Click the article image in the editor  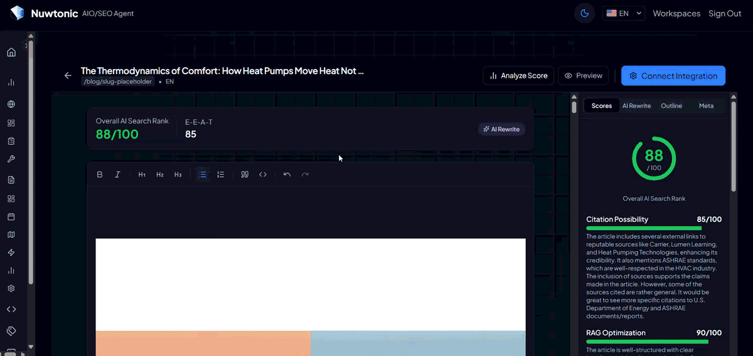pos(311,297)
